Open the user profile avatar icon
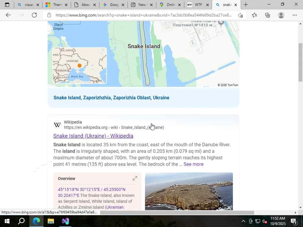The height and width of the screenshot is (227, 303). 281,15
